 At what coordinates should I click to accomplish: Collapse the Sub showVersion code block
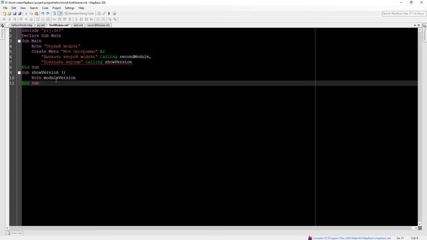tap(19, 73)
